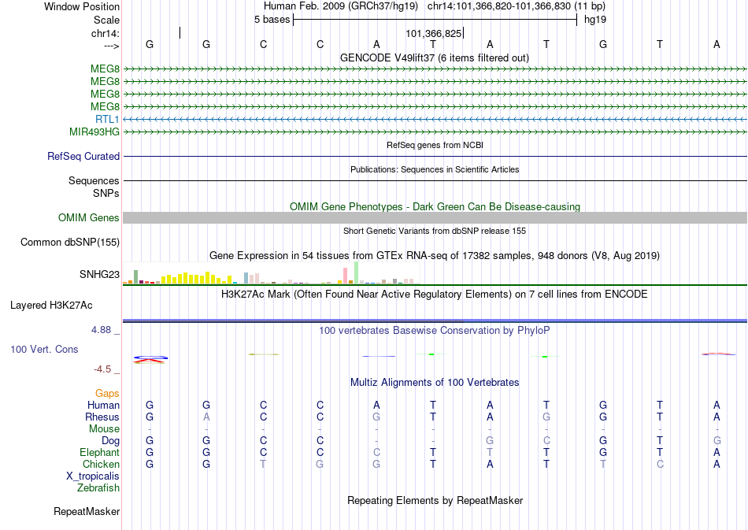Select the RefSeq Curated track label
Viewport: 748px width, 530px height.
[x=83, y=157]
